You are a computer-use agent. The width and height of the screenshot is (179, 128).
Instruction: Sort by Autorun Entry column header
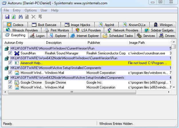click(23, 43)
